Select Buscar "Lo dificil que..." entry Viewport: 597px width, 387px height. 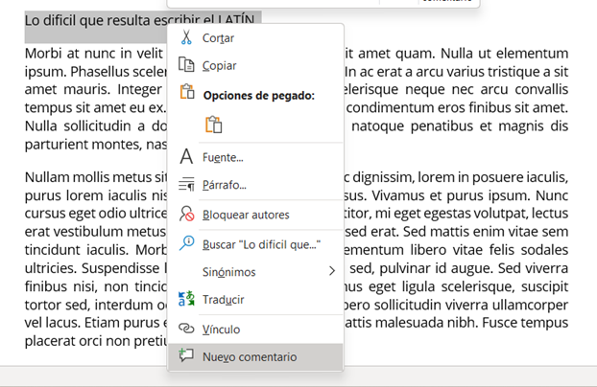255,244
